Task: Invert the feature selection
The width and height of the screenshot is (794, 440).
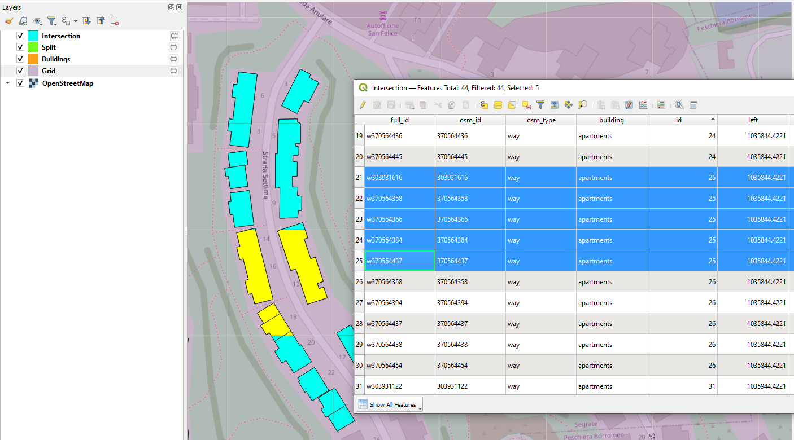Action: click(x=512, y=105)
